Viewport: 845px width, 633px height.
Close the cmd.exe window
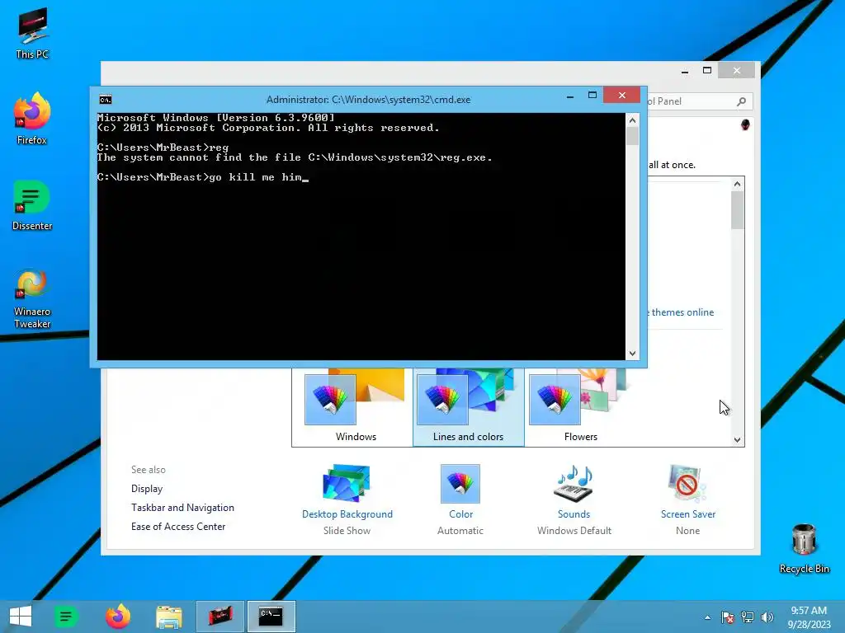click(622, 95)
